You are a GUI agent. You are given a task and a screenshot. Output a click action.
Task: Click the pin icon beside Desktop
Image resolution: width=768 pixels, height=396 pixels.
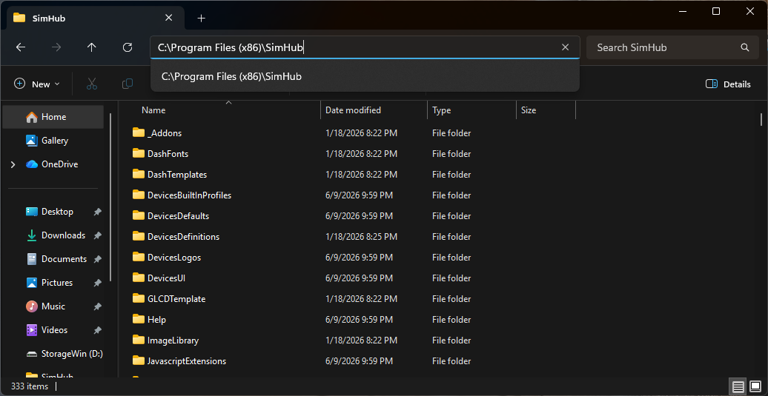(97, 212)
